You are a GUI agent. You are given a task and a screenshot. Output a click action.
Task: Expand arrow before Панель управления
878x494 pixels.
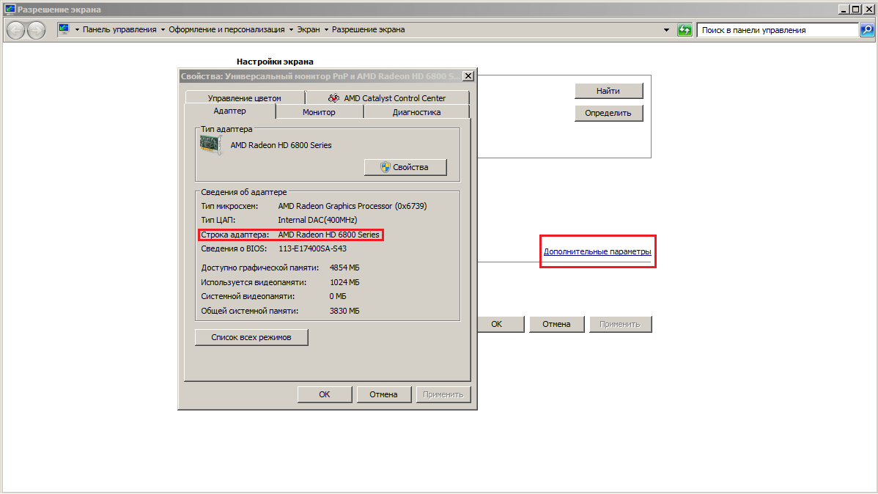77,30
